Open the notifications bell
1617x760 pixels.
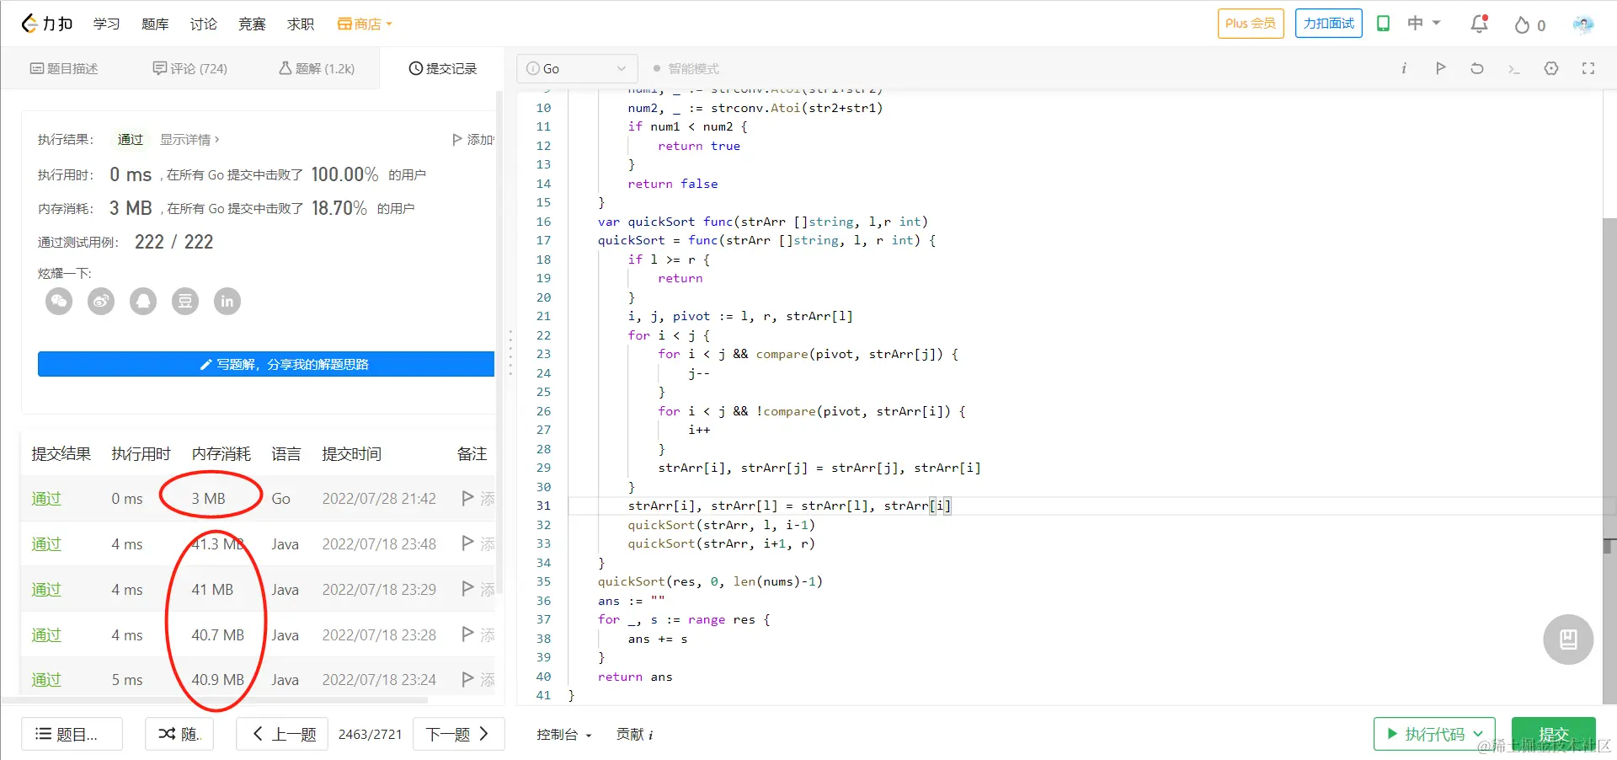(x=1479, y=24)
